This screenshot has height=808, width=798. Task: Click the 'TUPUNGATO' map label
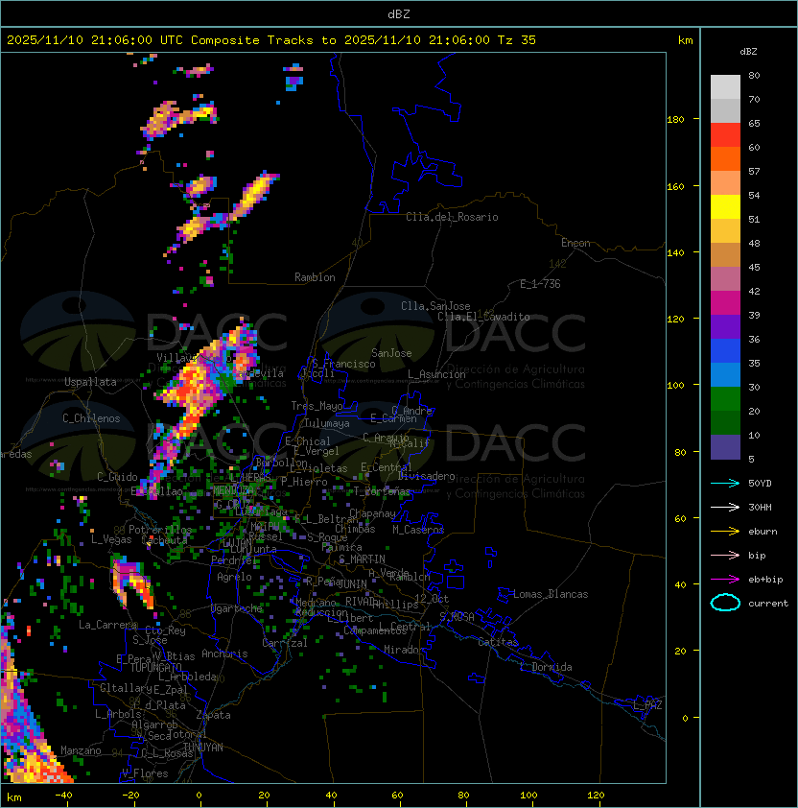click(x=155, y=667)
